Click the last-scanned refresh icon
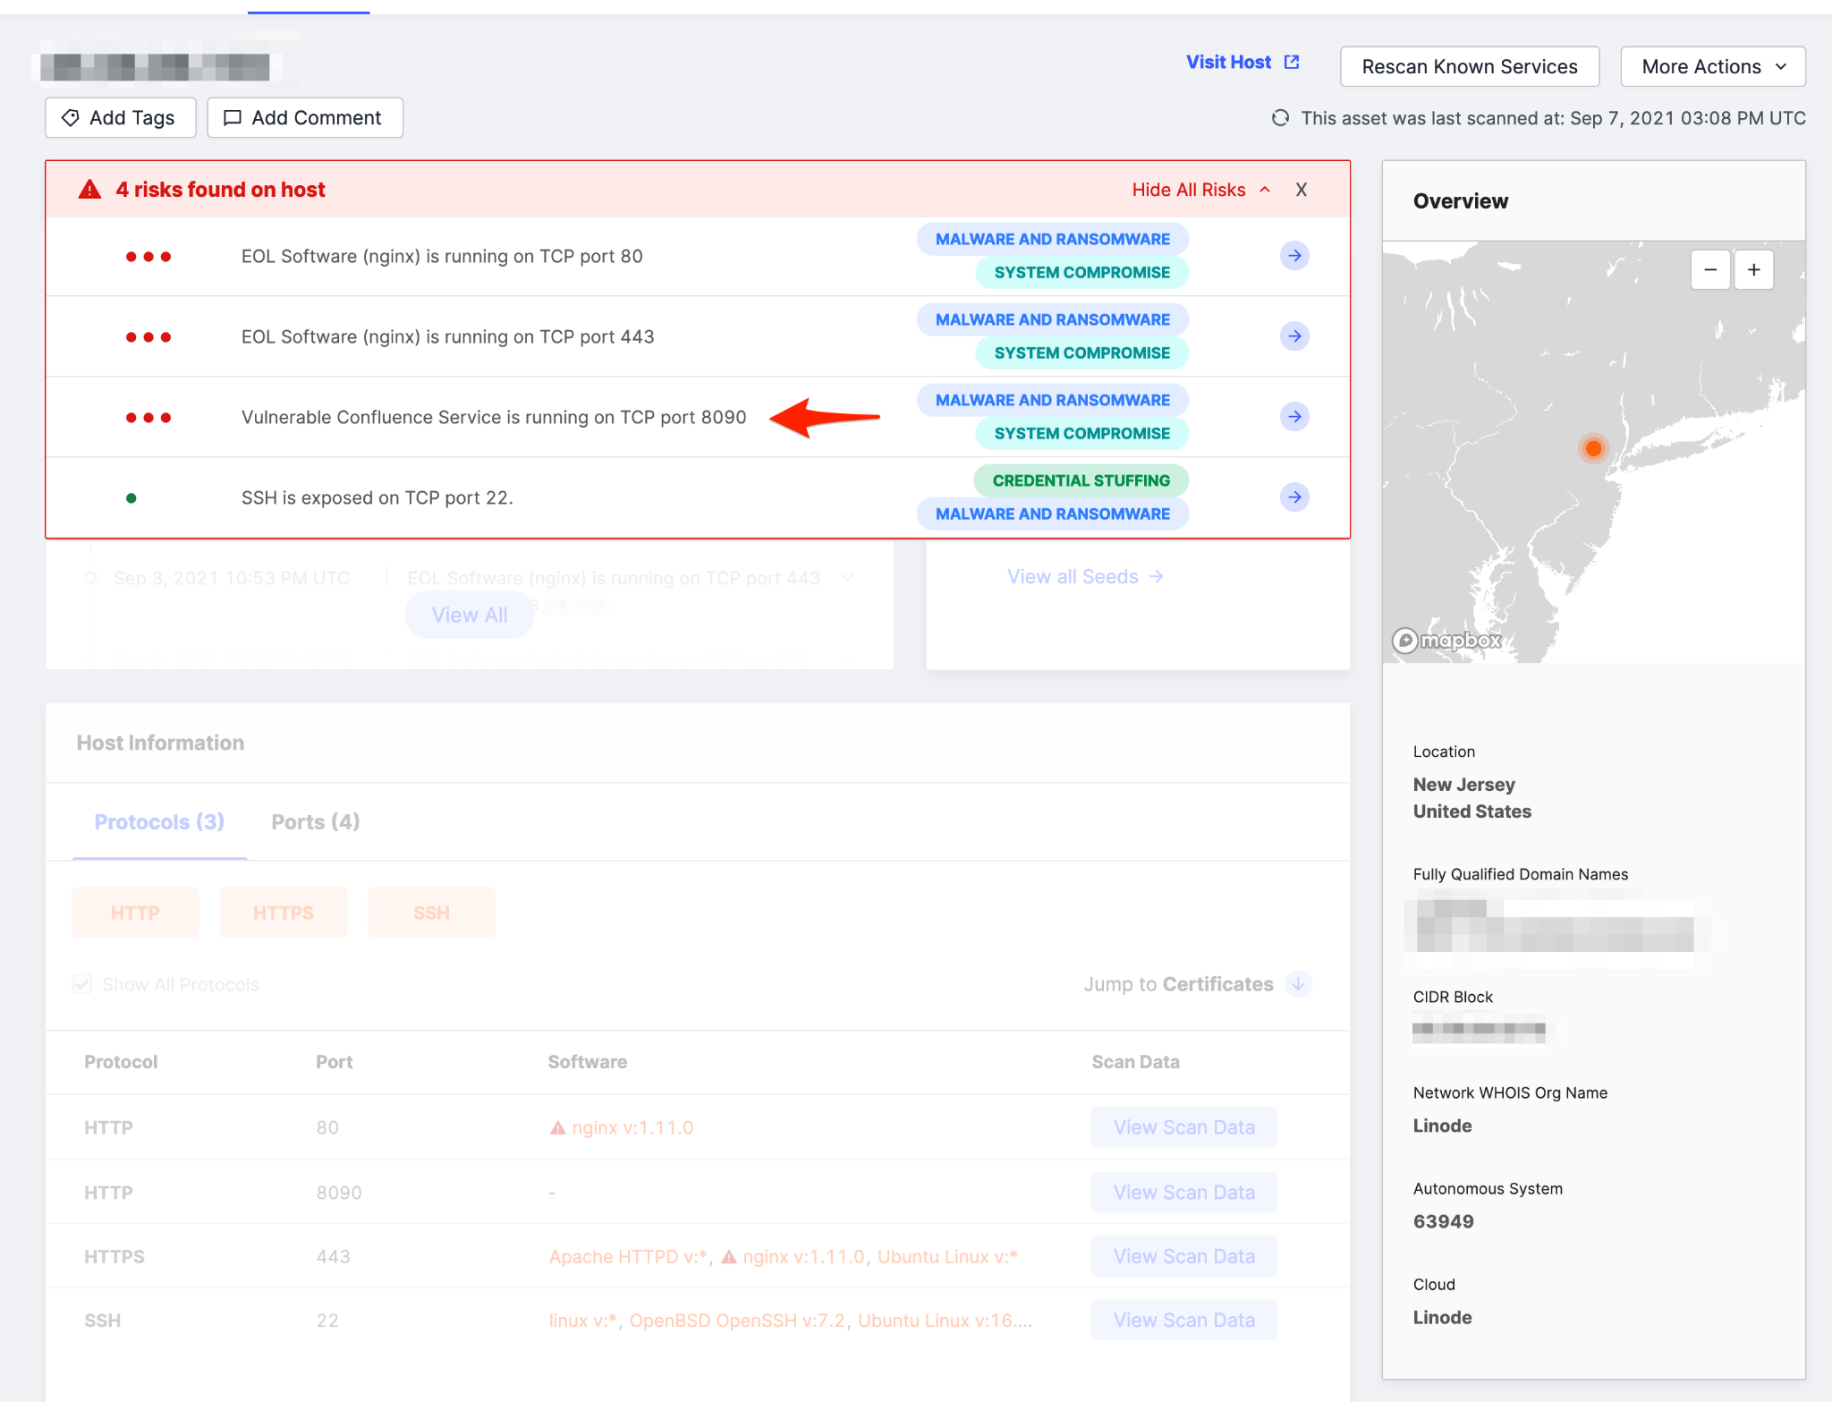This screenshot has width=1832, height=1402. tap(1280, 118)
